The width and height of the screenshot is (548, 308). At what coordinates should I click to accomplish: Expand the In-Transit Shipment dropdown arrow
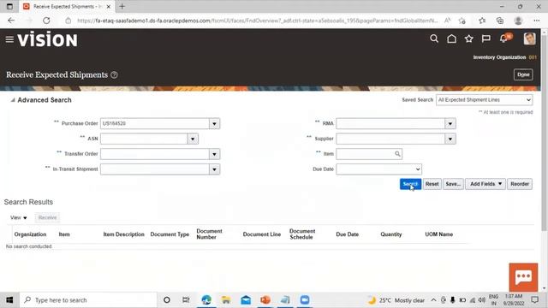click(x=214, y=169)
